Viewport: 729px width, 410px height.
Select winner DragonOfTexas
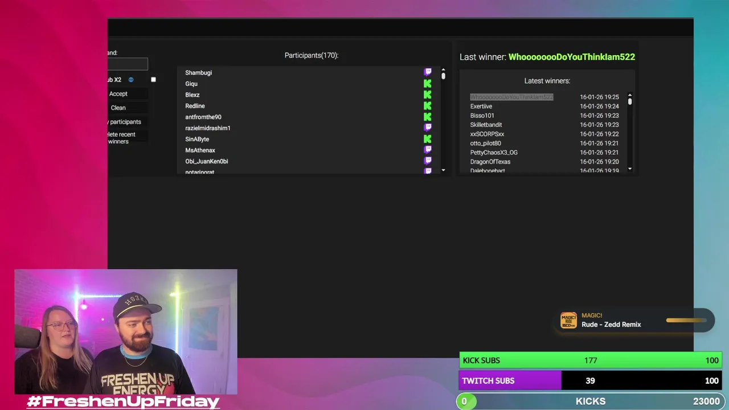[x=490, y=162]
